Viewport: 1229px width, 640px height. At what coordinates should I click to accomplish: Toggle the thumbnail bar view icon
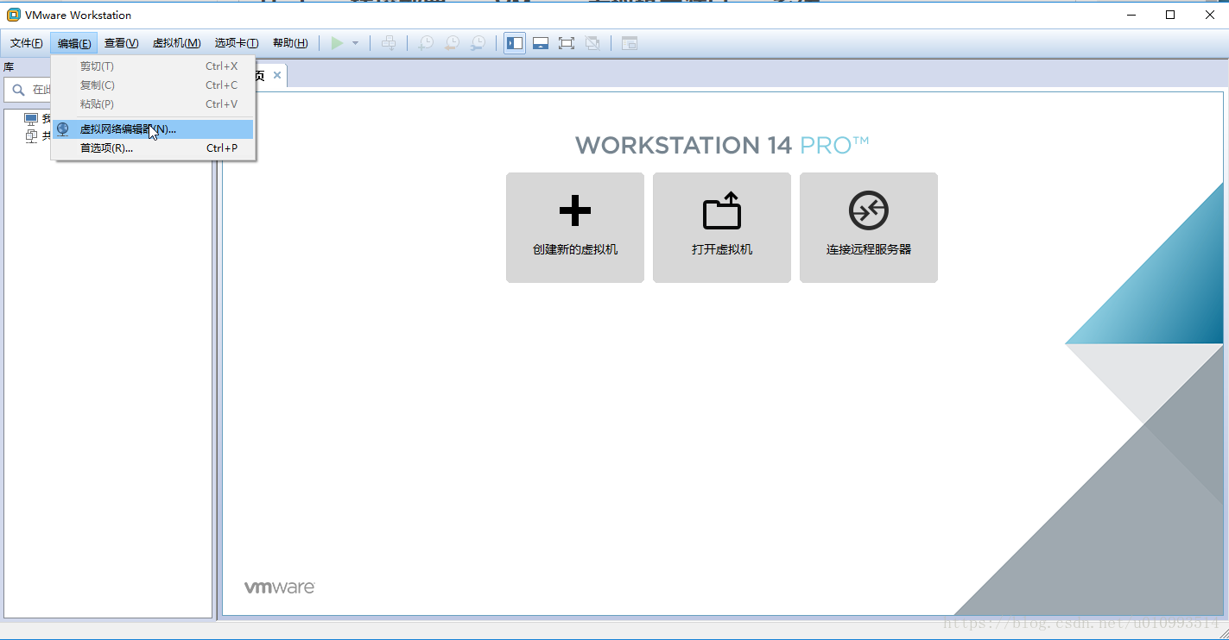coord(541,43)
